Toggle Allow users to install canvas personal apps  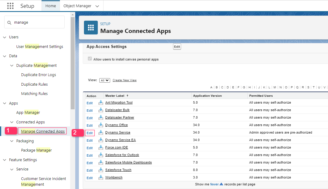coord(90,59)
